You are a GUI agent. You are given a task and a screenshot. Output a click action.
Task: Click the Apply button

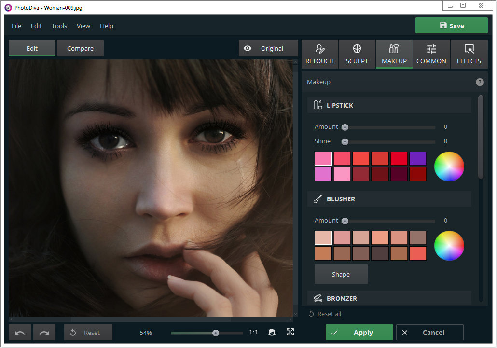pos(359,332)
